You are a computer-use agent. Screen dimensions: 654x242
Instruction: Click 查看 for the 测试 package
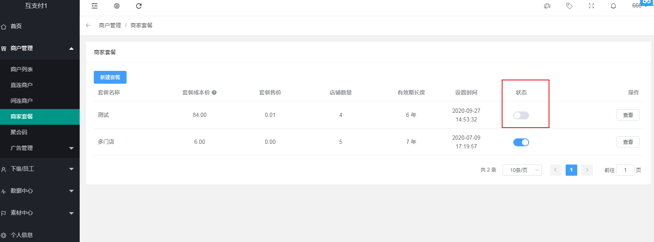point(628,115)
